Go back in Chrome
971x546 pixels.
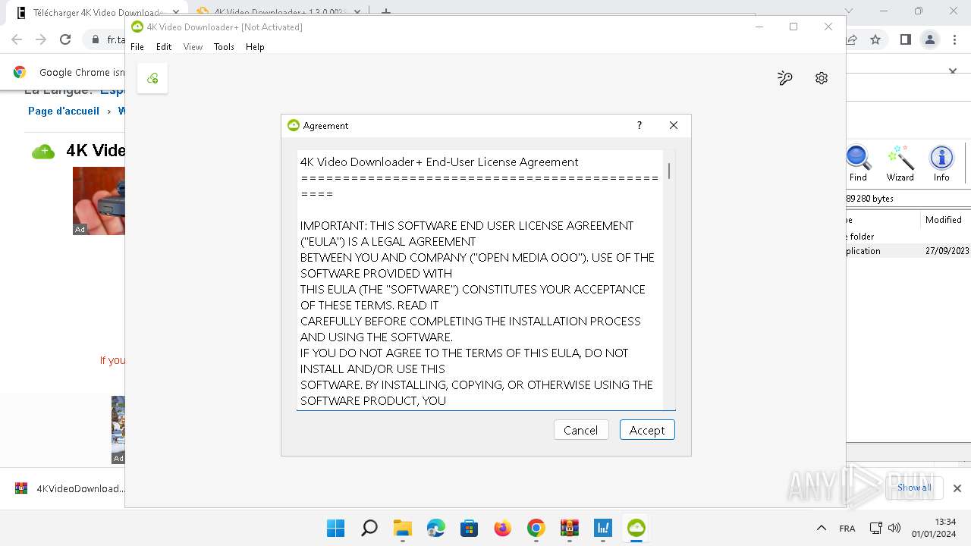point(17,39)
